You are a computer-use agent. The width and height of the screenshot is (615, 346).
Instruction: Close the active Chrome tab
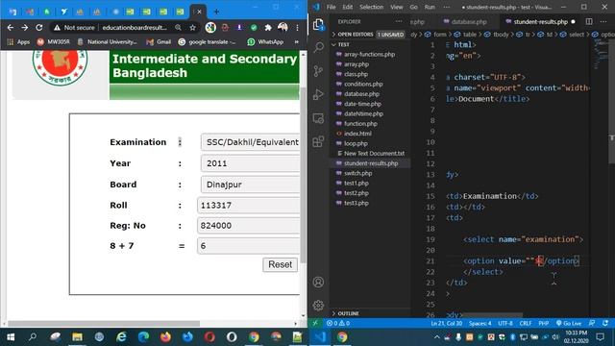pos(199,12)
